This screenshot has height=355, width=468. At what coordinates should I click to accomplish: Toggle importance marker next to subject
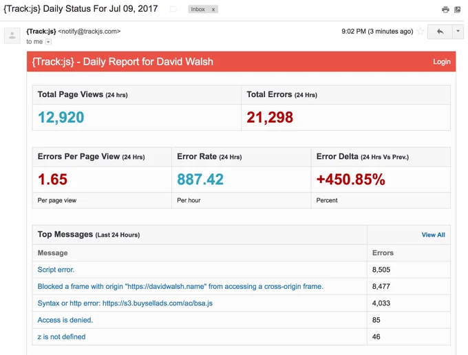point(173,9)
